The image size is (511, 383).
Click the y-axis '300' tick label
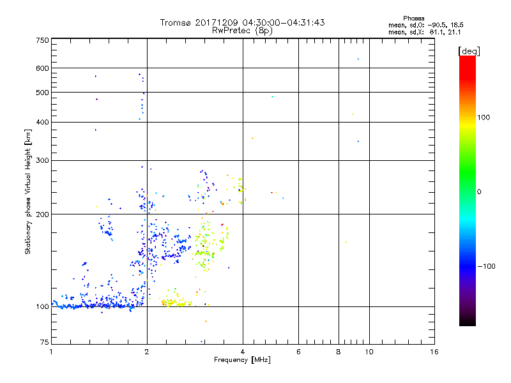[42, 161]
